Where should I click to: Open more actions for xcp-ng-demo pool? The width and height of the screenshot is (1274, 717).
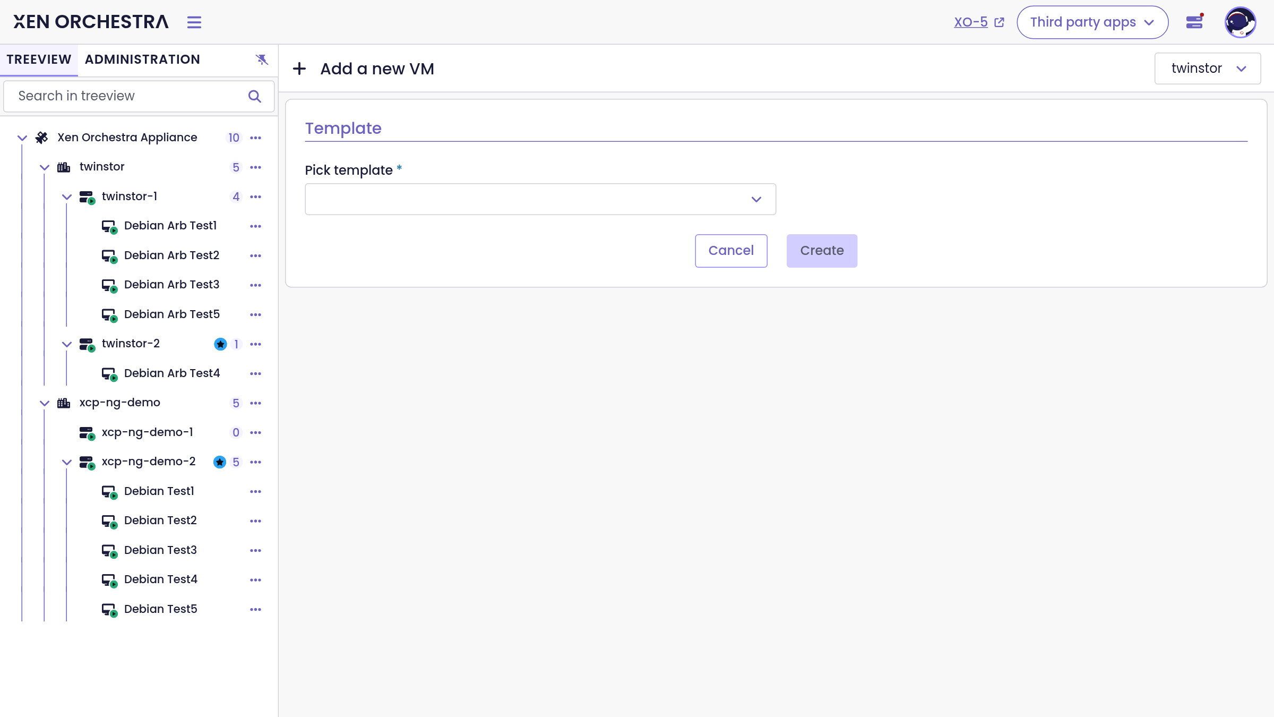[256, 403]
